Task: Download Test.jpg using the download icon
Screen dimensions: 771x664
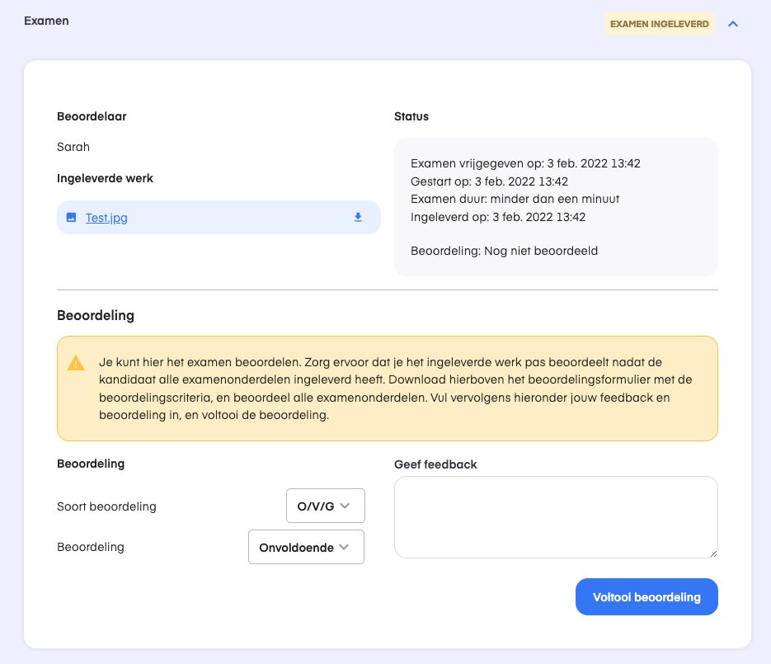Action: [x=358, y=218]
